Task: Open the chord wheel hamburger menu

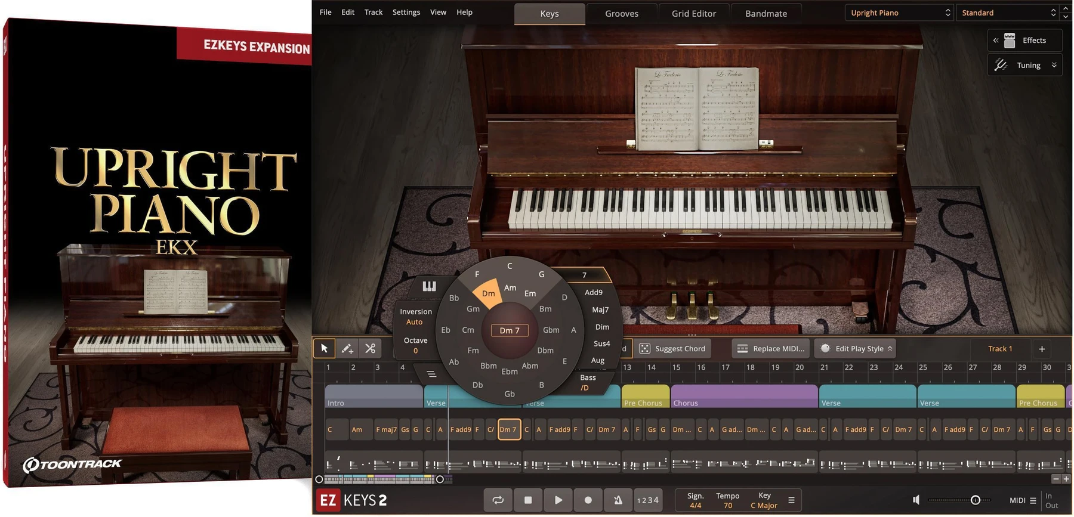Action: pos(431,374)
